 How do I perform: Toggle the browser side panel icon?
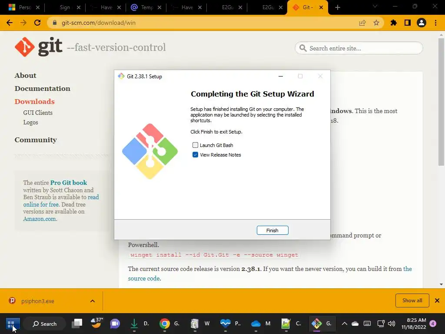(x=408, y=23)
